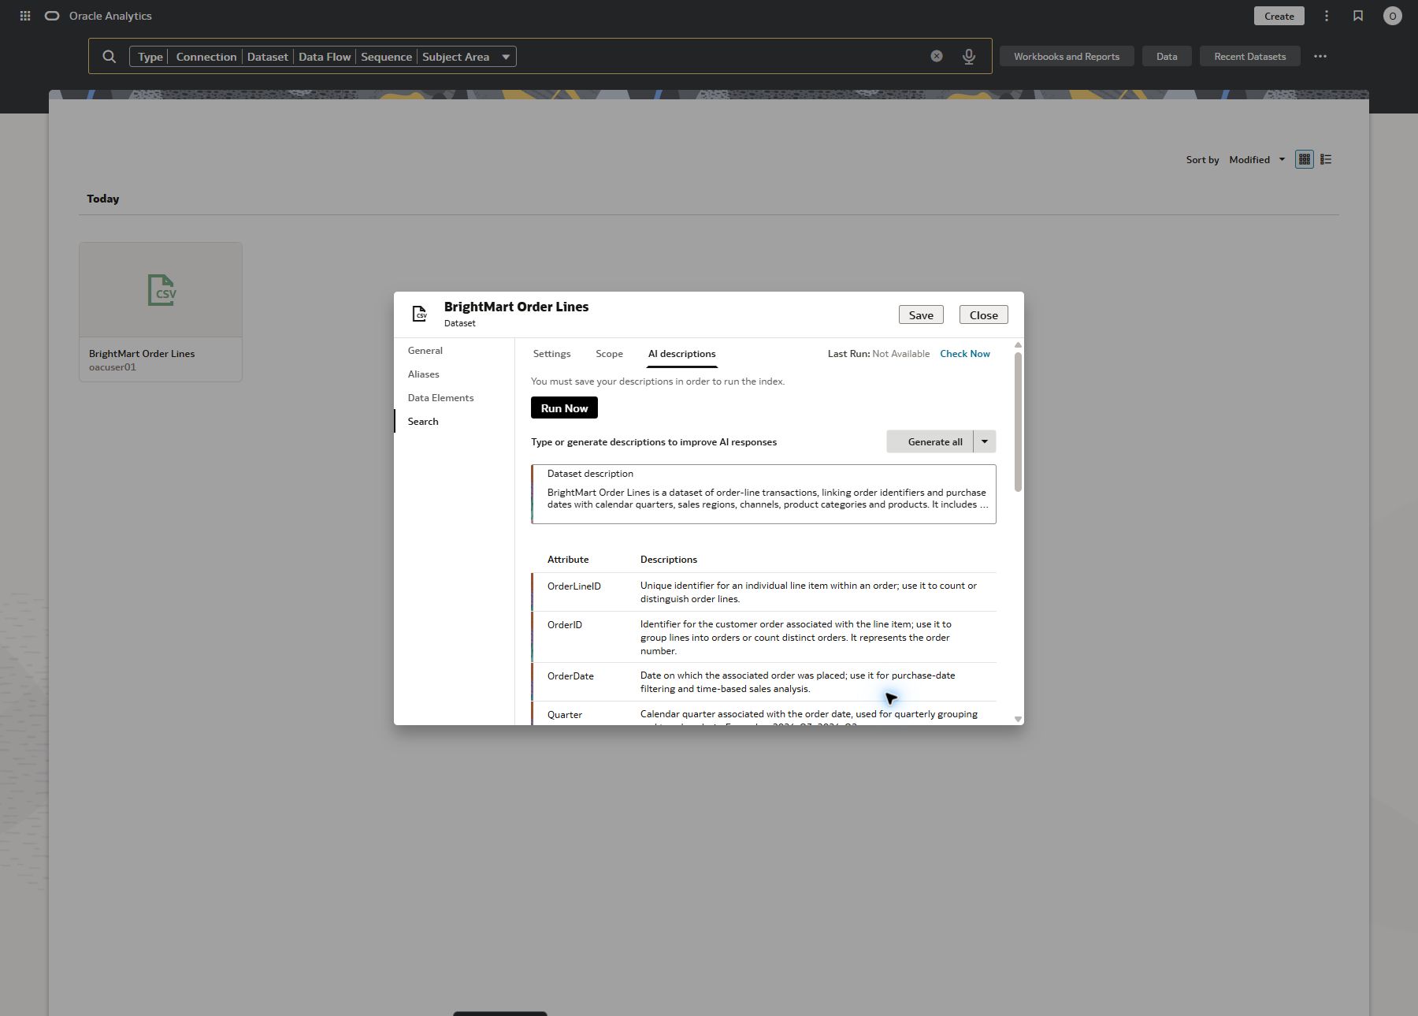This screenshot has height=1016, width=1418.
Task: Click the Check Now link
Action: (x=965, y=354)
